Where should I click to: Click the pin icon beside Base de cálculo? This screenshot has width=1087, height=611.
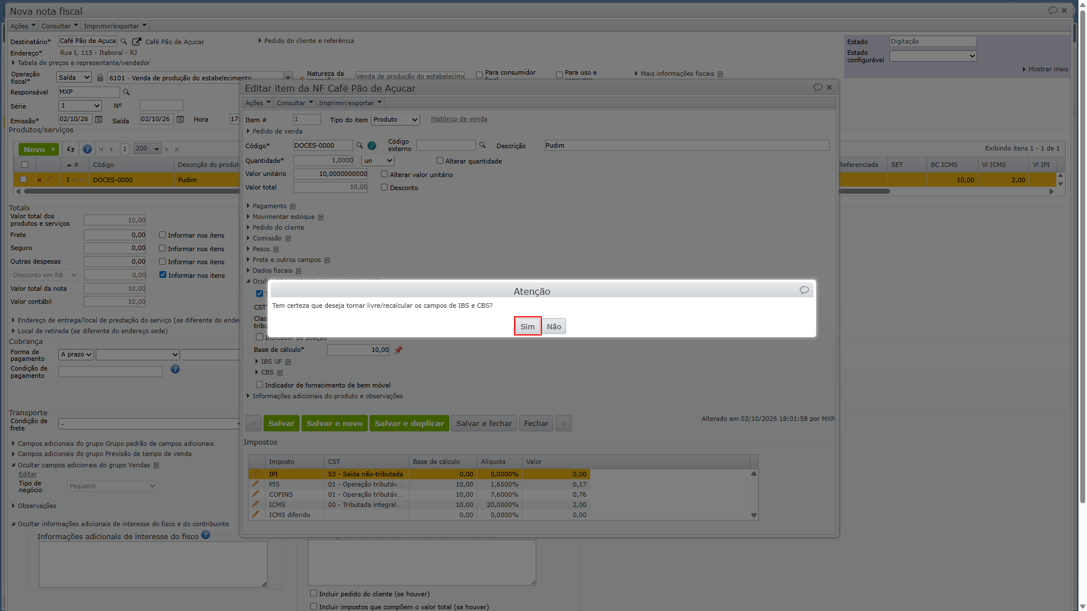pyautogui.click(x=399, y=350)
